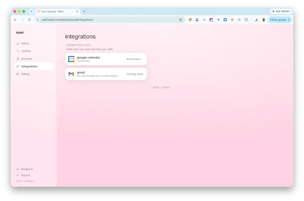Click the google calendar card title

(89, 57)
